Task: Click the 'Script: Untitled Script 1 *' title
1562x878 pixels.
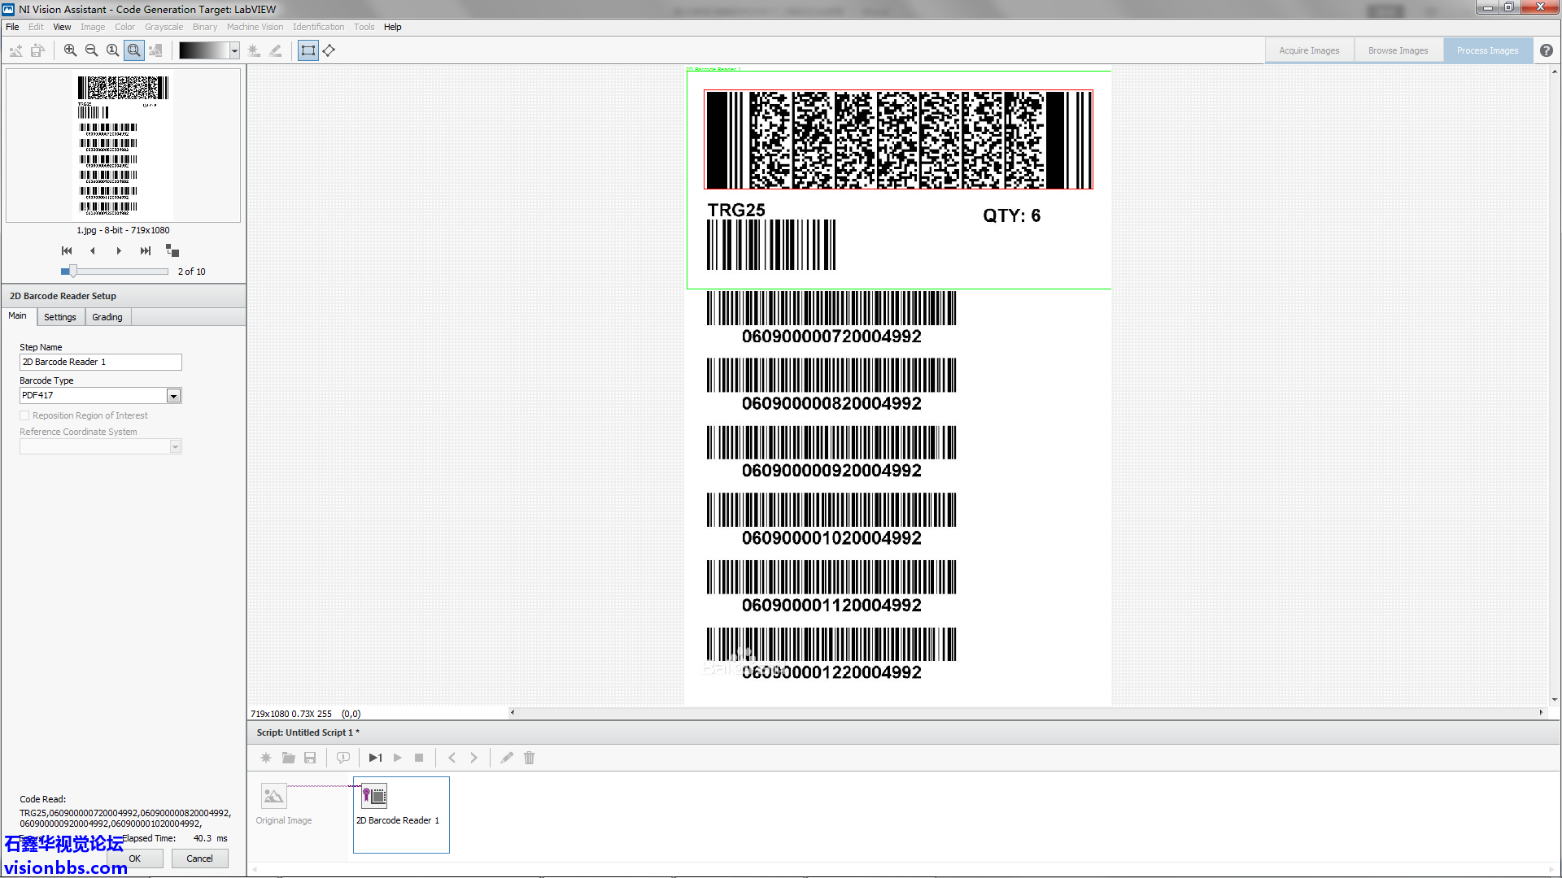Action: 308,732
